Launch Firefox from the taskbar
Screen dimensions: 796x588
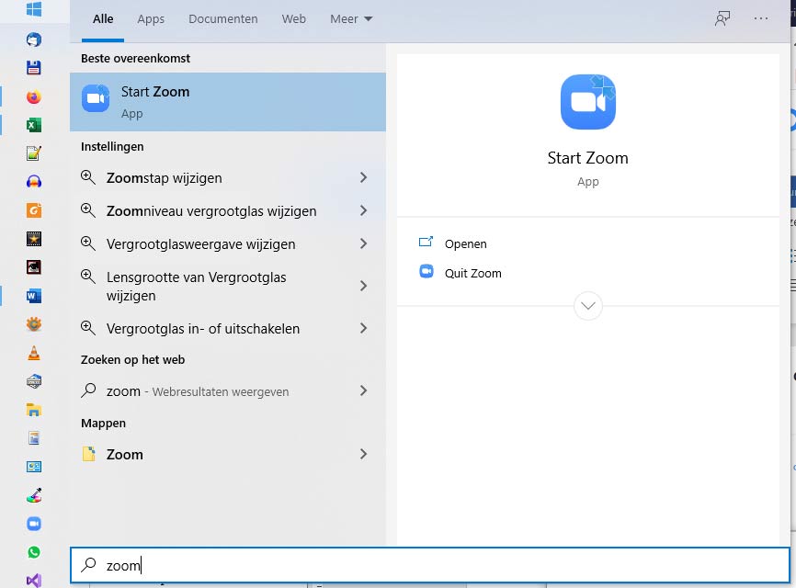tap(34, 96)
